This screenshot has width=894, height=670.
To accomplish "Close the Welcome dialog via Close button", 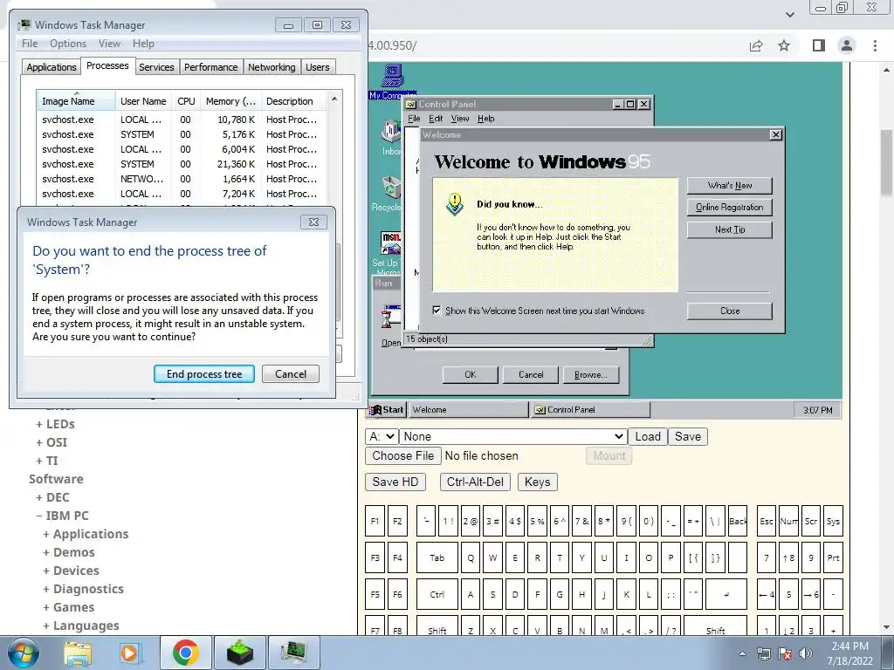I will [x=730, y=311].
